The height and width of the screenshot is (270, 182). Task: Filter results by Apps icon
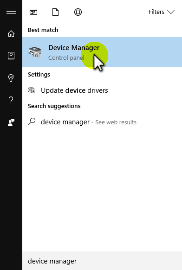(x=33, y=12)
